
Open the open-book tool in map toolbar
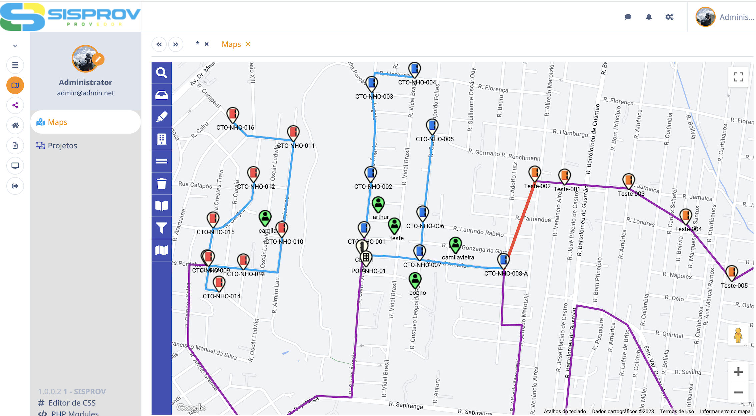162,206
